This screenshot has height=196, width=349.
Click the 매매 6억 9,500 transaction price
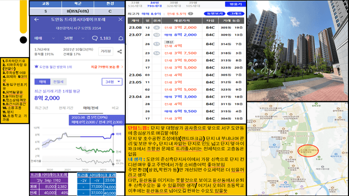[x=180, y=111]
